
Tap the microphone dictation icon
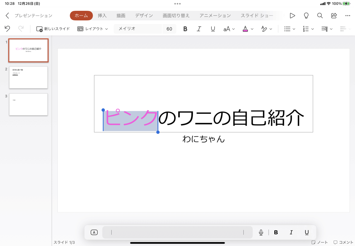point(261,232)
